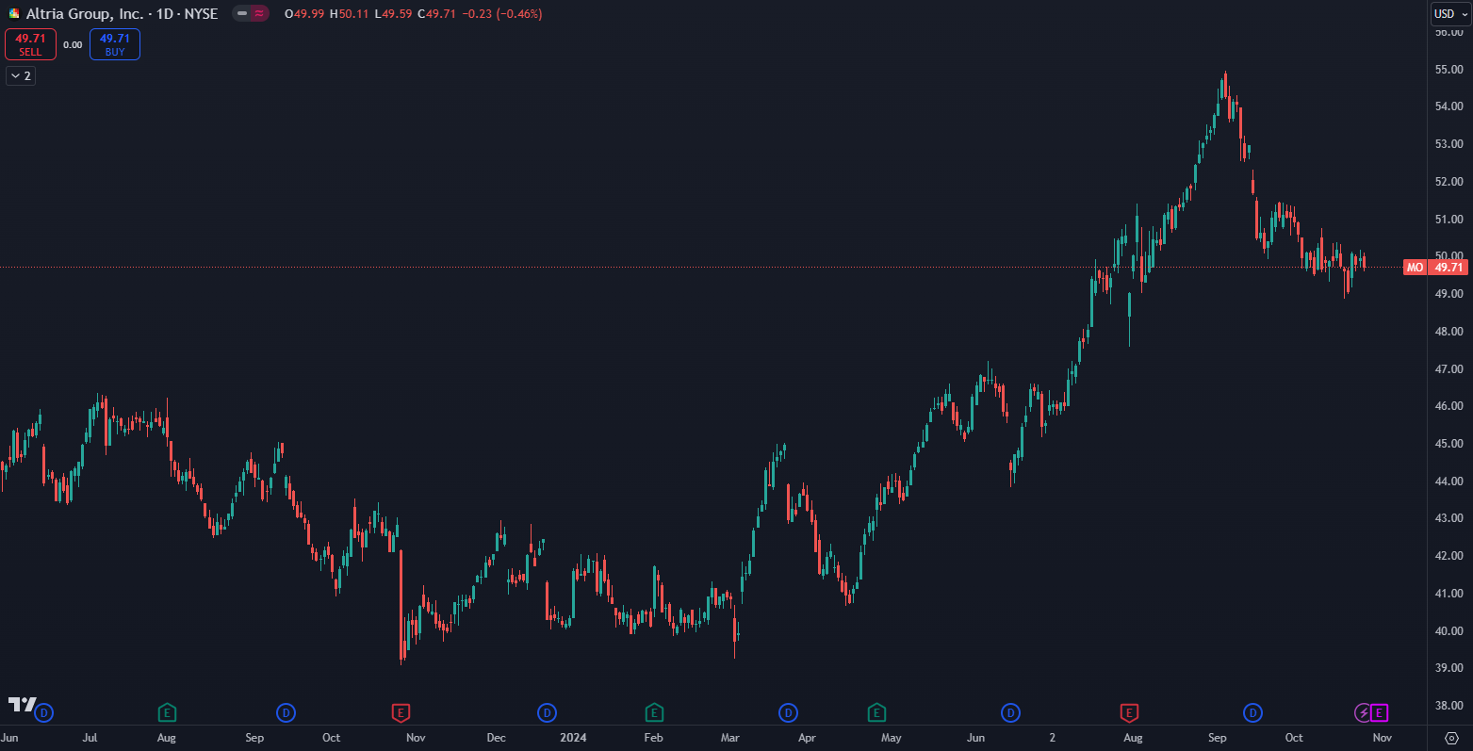The height and width of the screenshot is (751, 1473).
Task: Click the close price value C49.71
Action: 436,14
